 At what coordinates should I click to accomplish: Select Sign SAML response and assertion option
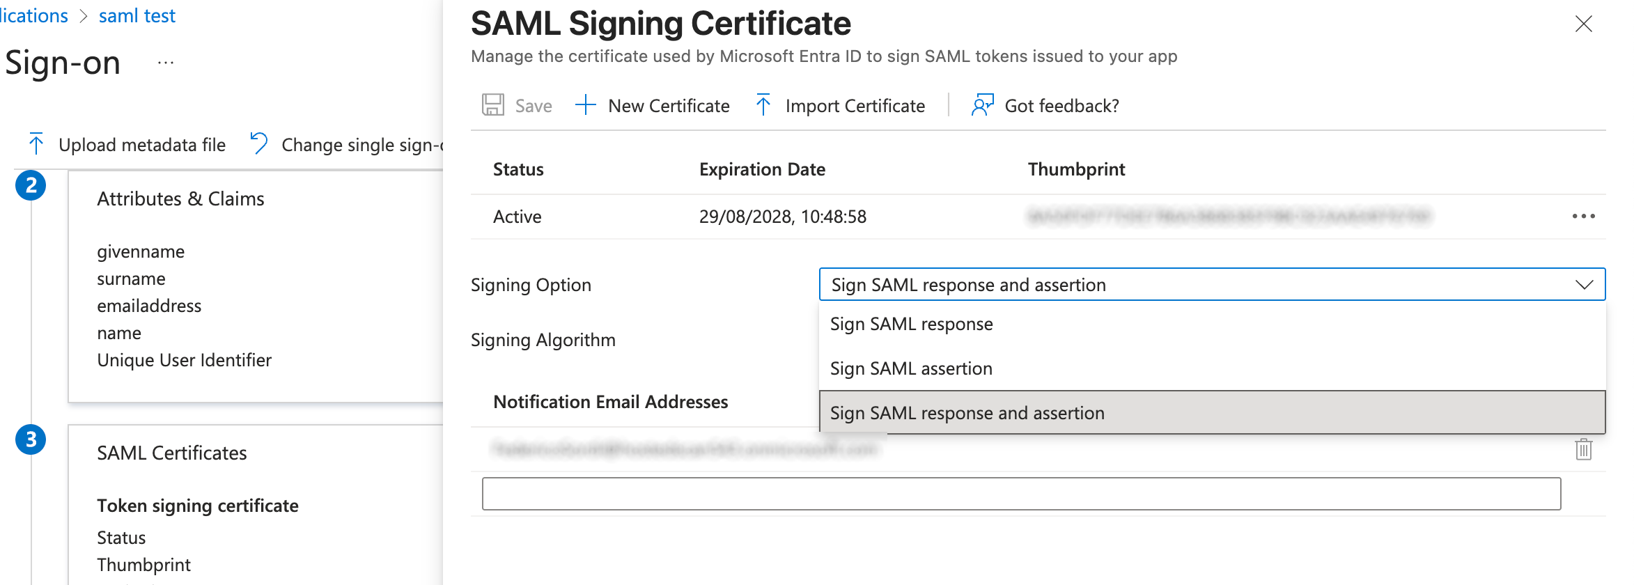(x=967, y=413)
